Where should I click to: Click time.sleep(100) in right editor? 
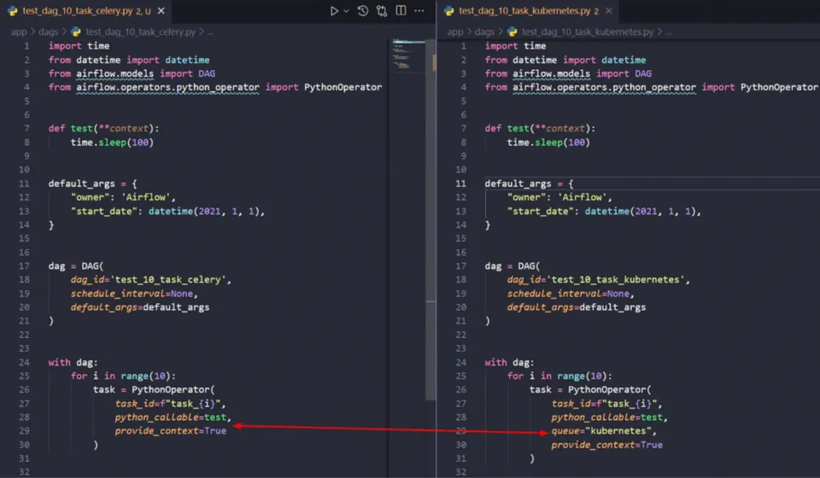(548, 142)
